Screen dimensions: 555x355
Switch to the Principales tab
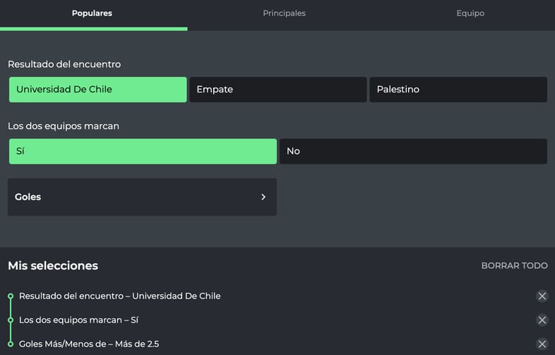(x=284, y=13)
